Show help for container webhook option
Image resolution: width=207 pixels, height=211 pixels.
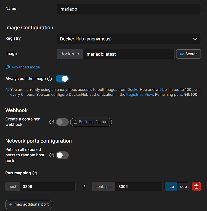click(52, 122)
